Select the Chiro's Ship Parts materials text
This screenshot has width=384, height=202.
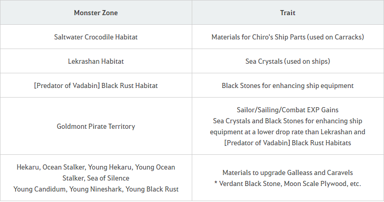tap(287, 37)
